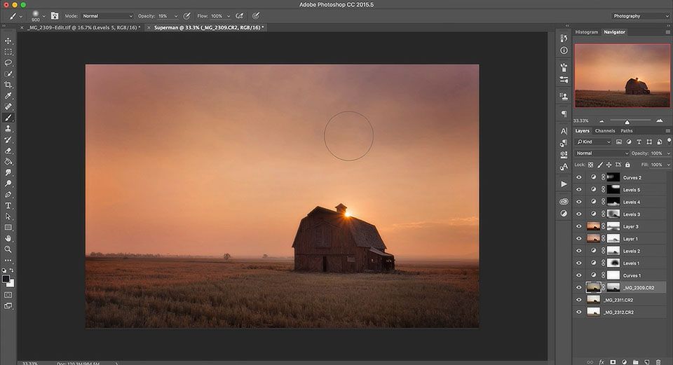Select the Eyedropper tool
Screen dimensions: 673x365
pyautogui.click(x=8, y=95)
